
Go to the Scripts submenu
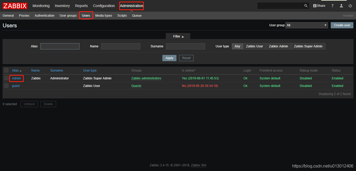tap(122, 16)
